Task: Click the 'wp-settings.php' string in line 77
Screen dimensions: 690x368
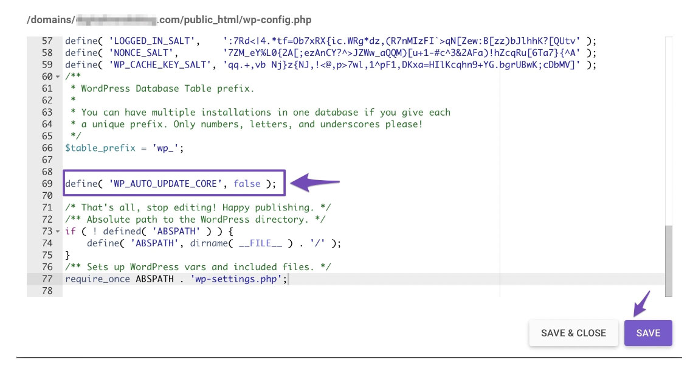Action: pos(236,279)
